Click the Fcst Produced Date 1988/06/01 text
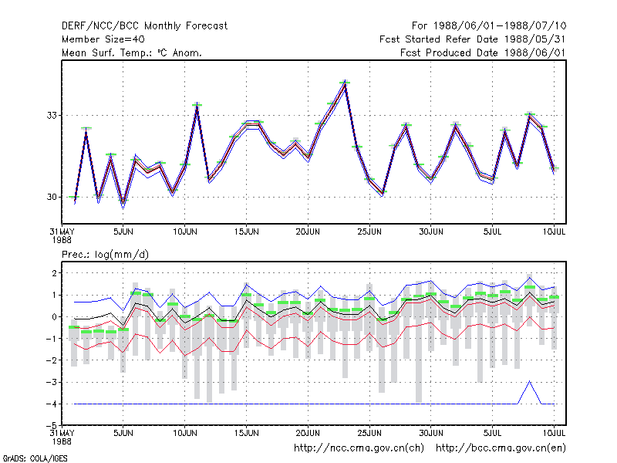Screen dimensions: 617x463 coord(484,52)
